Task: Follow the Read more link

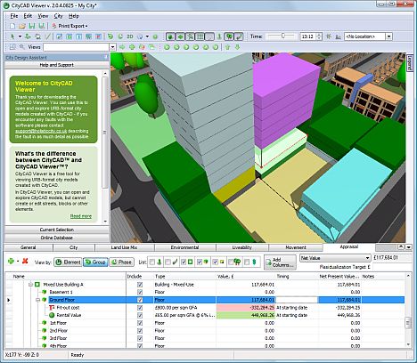Action: point(81,216)
